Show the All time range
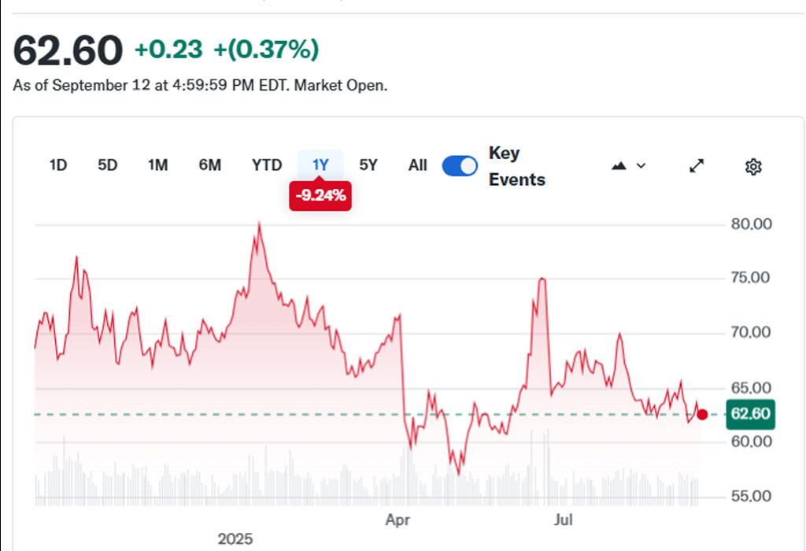 click(x=418, y=165)
